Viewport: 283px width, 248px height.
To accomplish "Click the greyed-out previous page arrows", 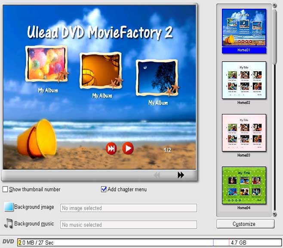I will (x=157, y=175).
